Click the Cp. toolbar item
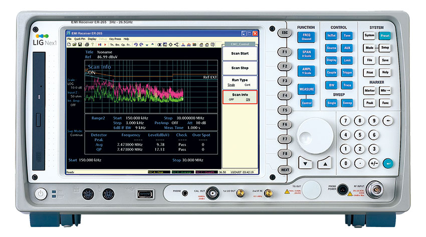Viewport: 426px width, 237px height. [123, 45]
